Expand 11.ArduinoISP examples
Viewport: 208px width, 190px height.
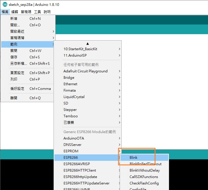pos(87,55)
